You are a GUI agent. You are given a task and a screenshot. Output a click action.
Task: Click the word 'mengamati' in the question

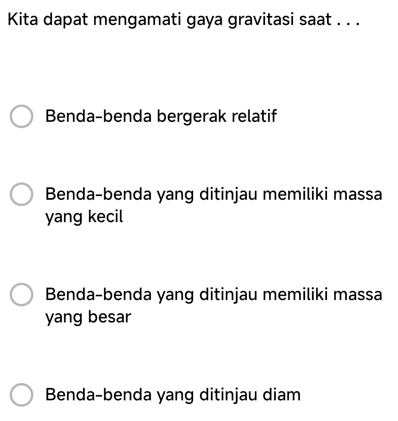coord(137,20)
